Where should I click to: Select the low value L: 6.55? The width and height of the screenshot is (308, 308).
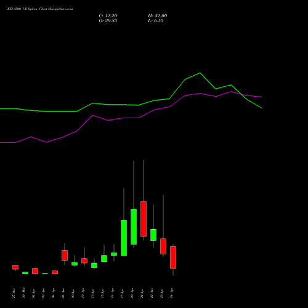(x=156, y=21)
